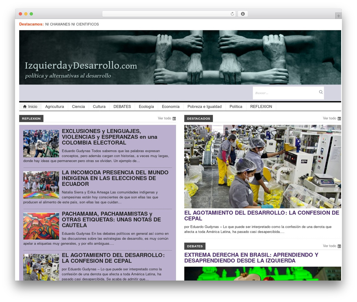Click list icon next to REFLEXION Ver todo
The height and width of the screenshot is (302, 357).
click(174, 119)
